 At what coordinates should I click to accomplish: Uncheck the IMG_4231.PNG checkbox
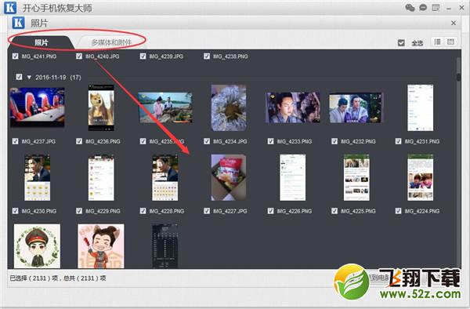click(x=399, y=141)
